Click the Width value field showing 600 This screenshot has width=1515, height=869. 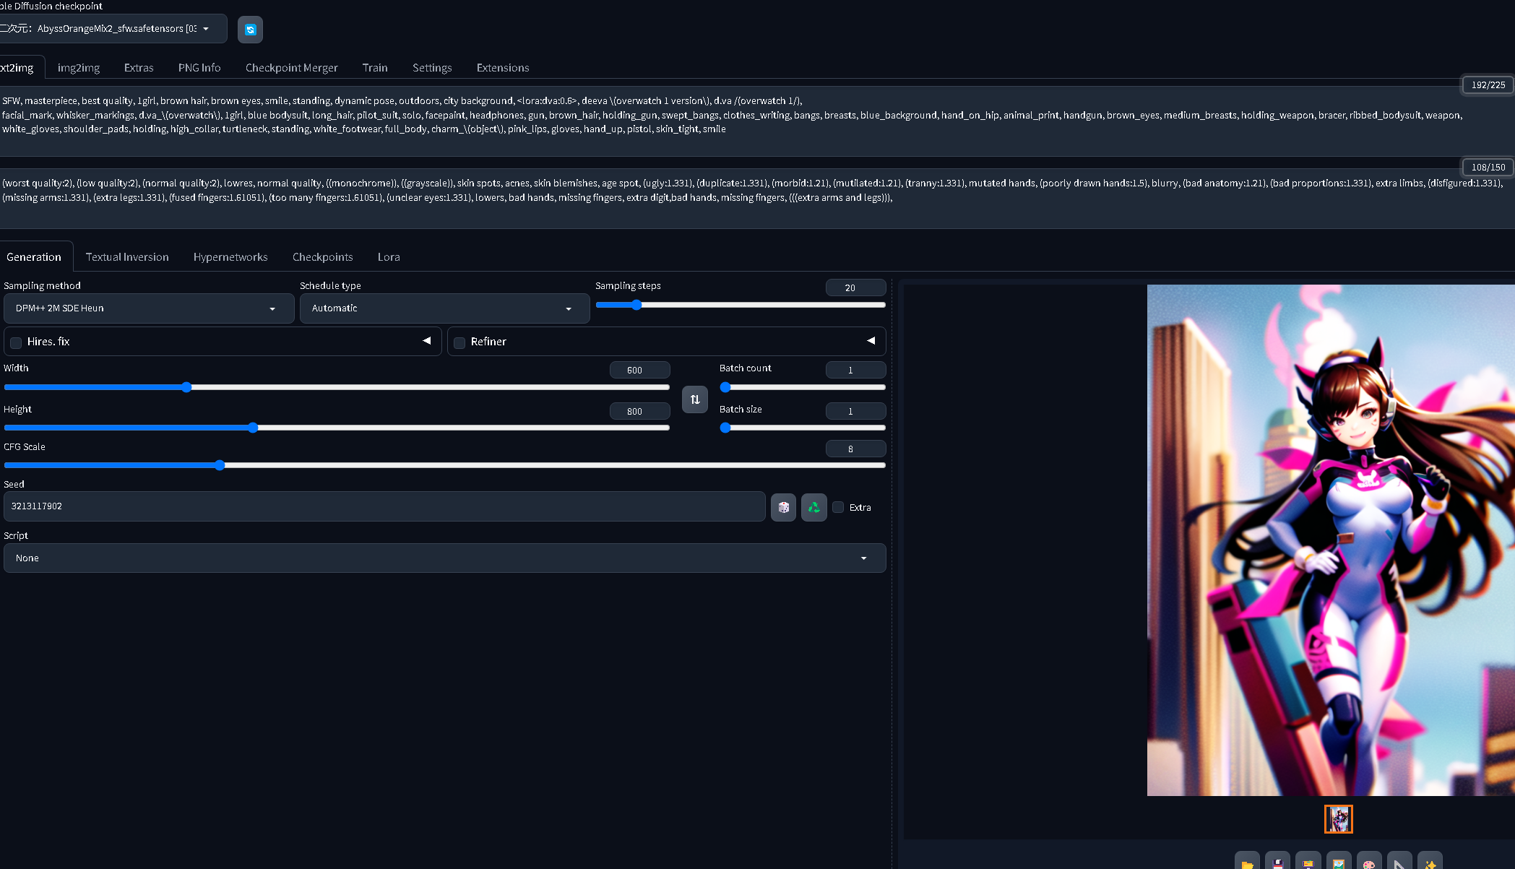639,370
